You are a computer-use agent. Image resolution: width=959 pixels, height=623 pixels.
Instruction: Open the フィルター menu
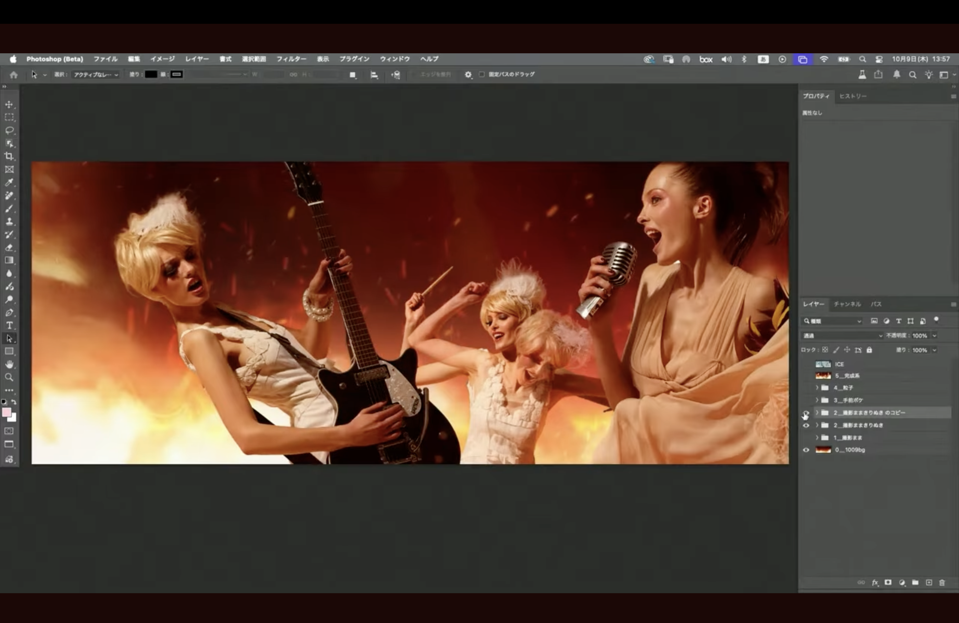(291, 59)
